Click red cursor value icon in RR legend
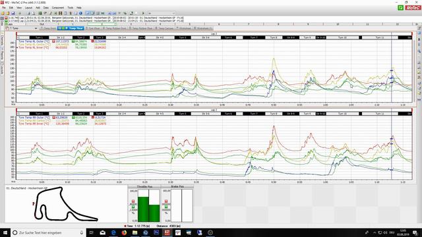The height and width of the screenshot is (237, 422). (x=53, y=117)
